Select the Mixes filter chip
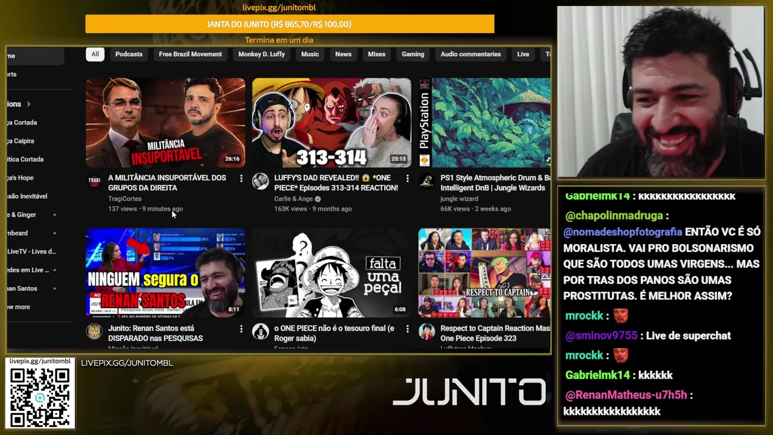Screen dimensions: 773x435 [376, 54]
